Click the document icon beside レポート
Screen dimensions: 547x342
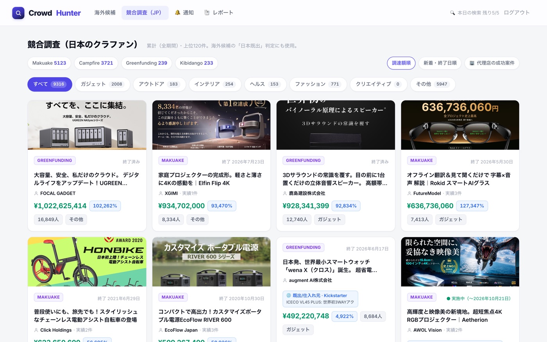pyautogui.click(x=207, y=13)
